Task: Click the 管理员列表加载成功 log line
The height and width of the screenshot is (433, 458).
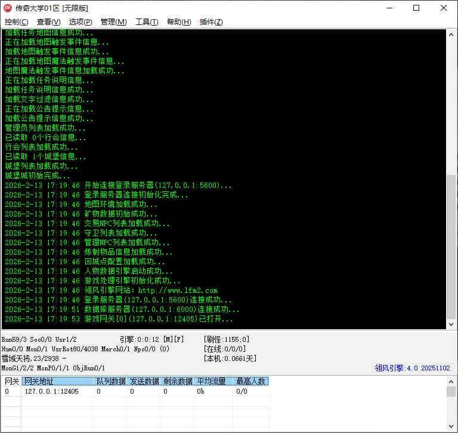Action: pyautogui.click(x=45, y=128)
